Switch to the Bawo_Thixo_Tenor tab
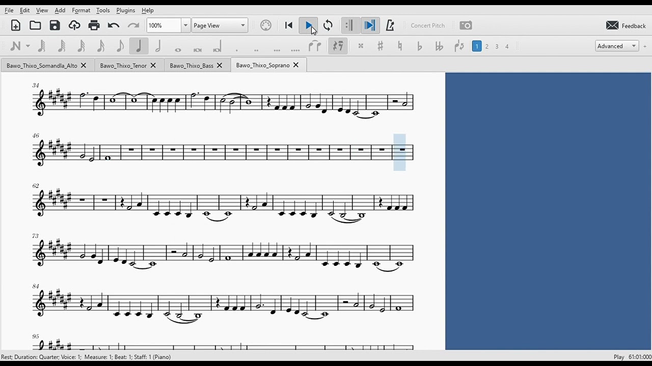This screenshot has height=366, width=652. [x=123, y=66]
